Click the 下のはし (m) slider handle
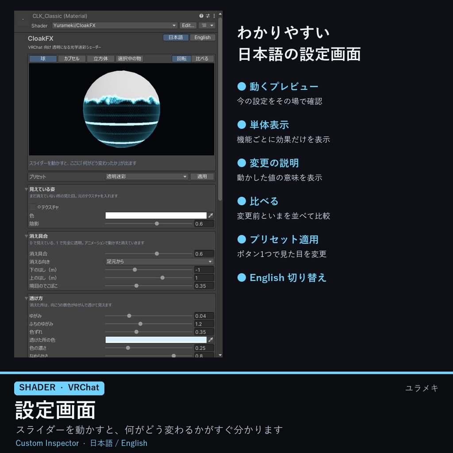453x453 pixels. [x=135, y=270]
